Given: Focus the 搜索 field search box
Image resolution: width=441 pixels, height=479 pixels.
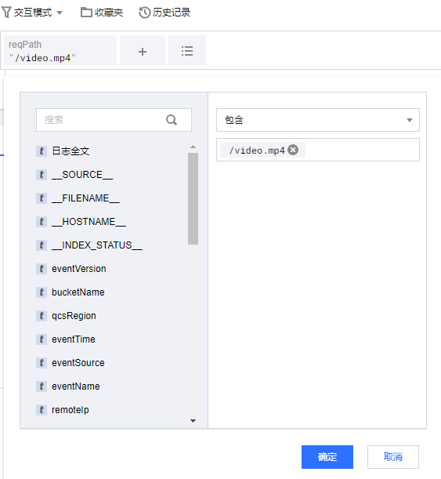Looking at the screenshot, I should 114,120.
